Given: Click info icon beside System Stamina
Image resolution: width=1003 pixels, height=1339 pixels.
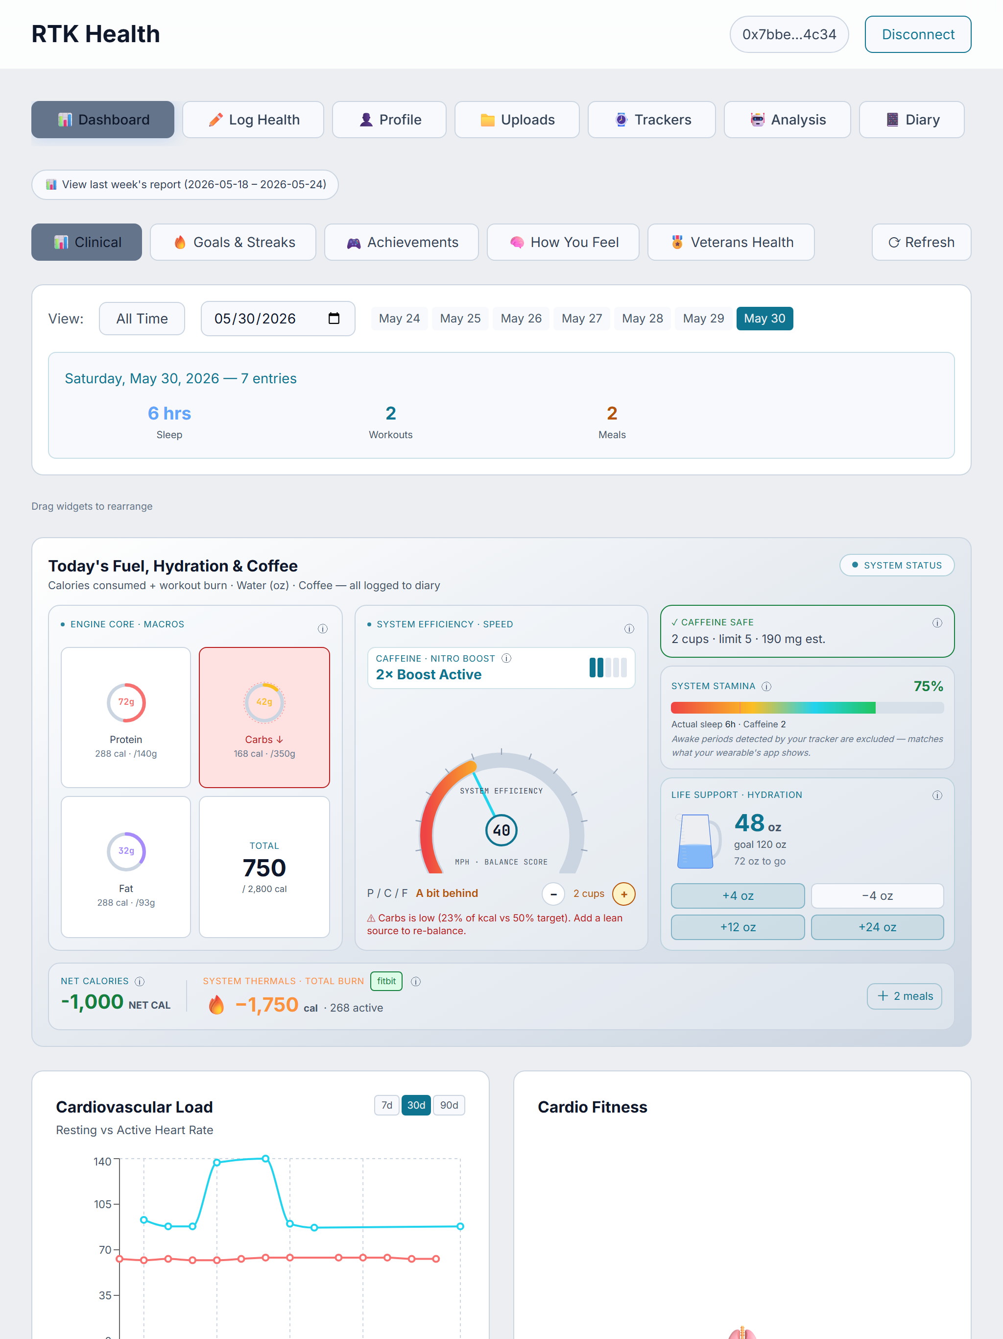Looking at the screenshot, I should tap(766, 686).
